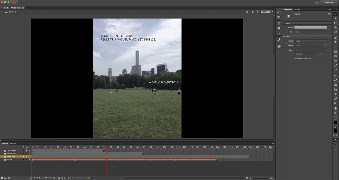Click the Label Name input field
Image resolution: width=339 pixels, height=180 pixels.
[x=310, y=27]
